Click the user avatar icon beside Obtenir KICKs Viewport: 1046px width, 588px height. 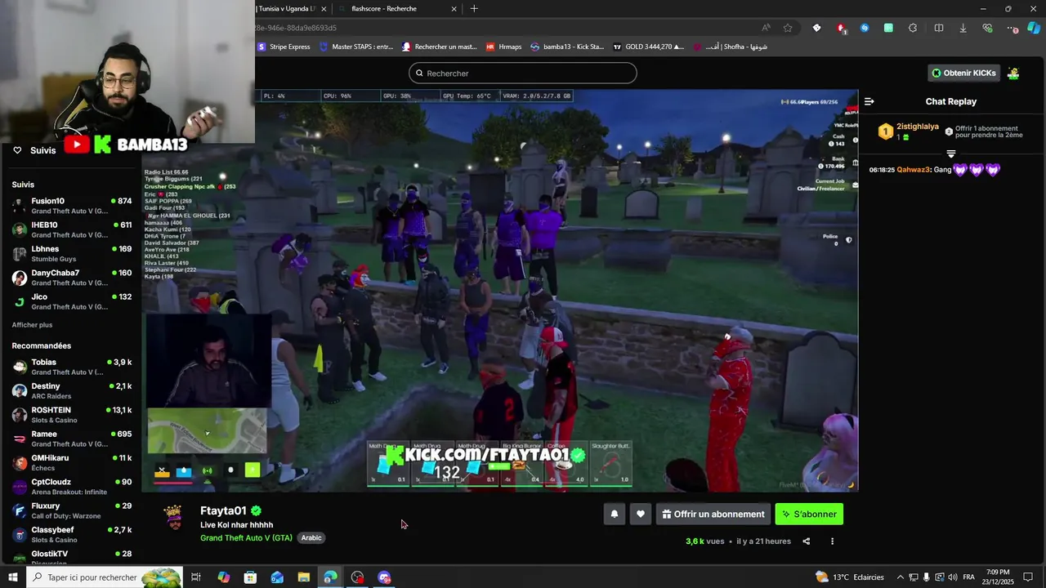pyautogui.click(x=1013, y=73)
